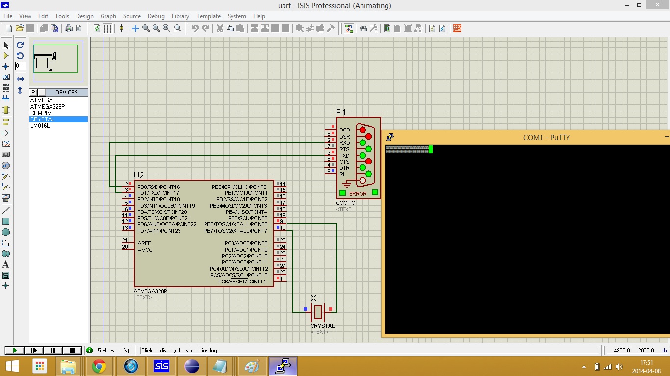
Task: Toggle the grid display button
Action: 107,28
